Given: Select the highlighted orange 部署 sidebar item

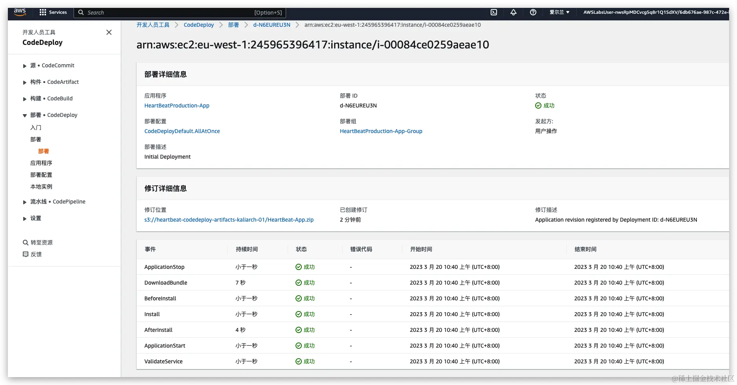Looking at the screenshot, I should point(44,151).
